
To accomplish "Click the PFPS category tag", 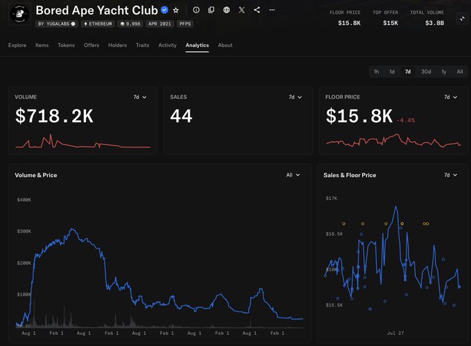I will (185, 24).
